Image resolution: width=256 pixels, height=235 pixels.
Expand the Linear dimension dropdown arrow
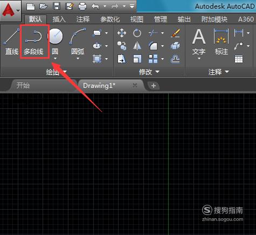point(248,33)
